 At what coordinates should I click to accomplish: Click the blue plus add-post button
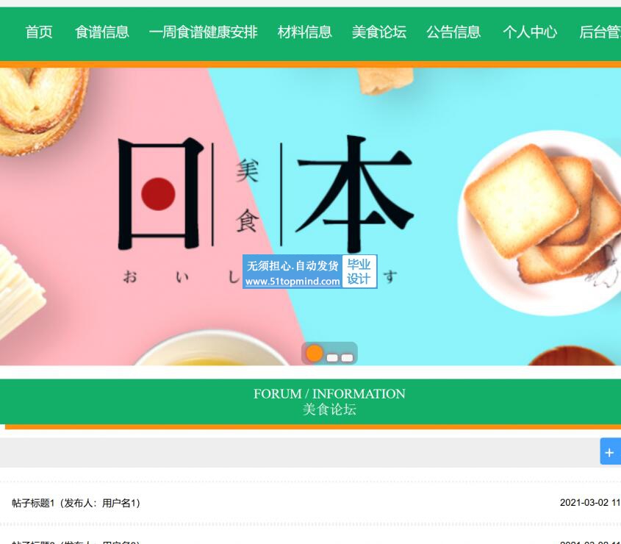click(x=610, y=451)
